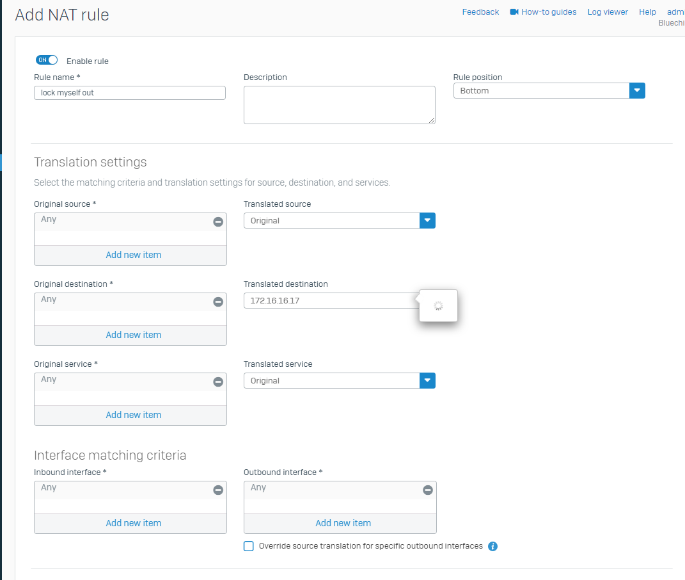Remove 'Any' from Original destination list
The width and height of the screenshot is (685, 580).
click(218, 302)
